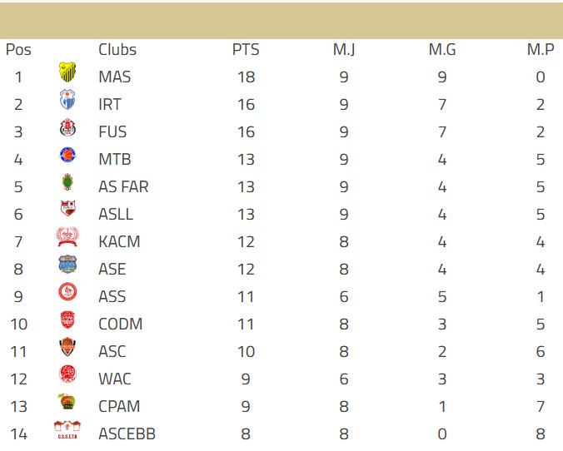Sort by the PTS column header
This screenshot has height=451, width=563.
coord(246,50)
